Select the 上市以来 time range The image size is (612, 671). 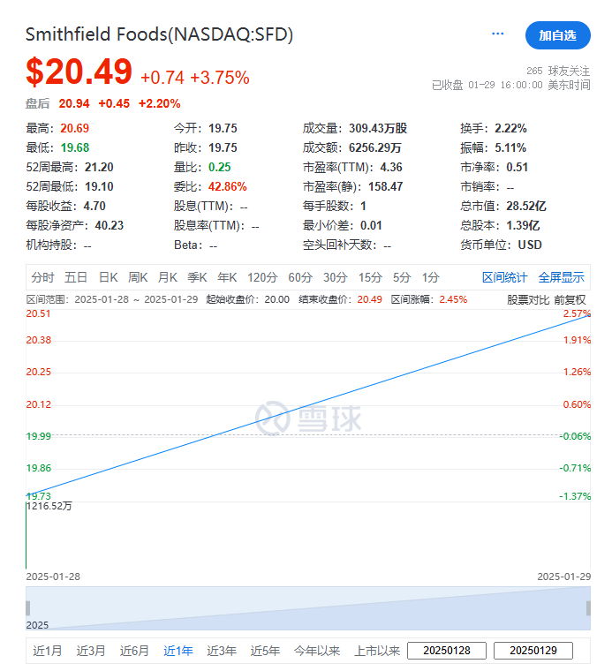pos(377,651)
